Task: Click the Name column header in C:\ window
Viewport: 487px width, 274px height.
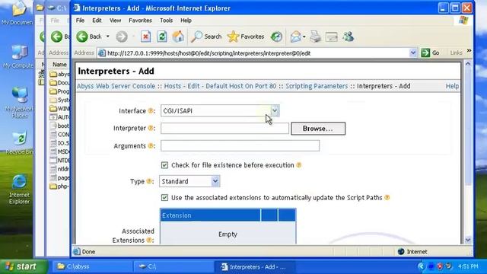Action: click(x=59, y=64)
